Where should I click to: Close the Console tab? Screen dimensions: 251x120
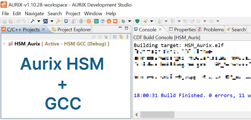point(160,29)
